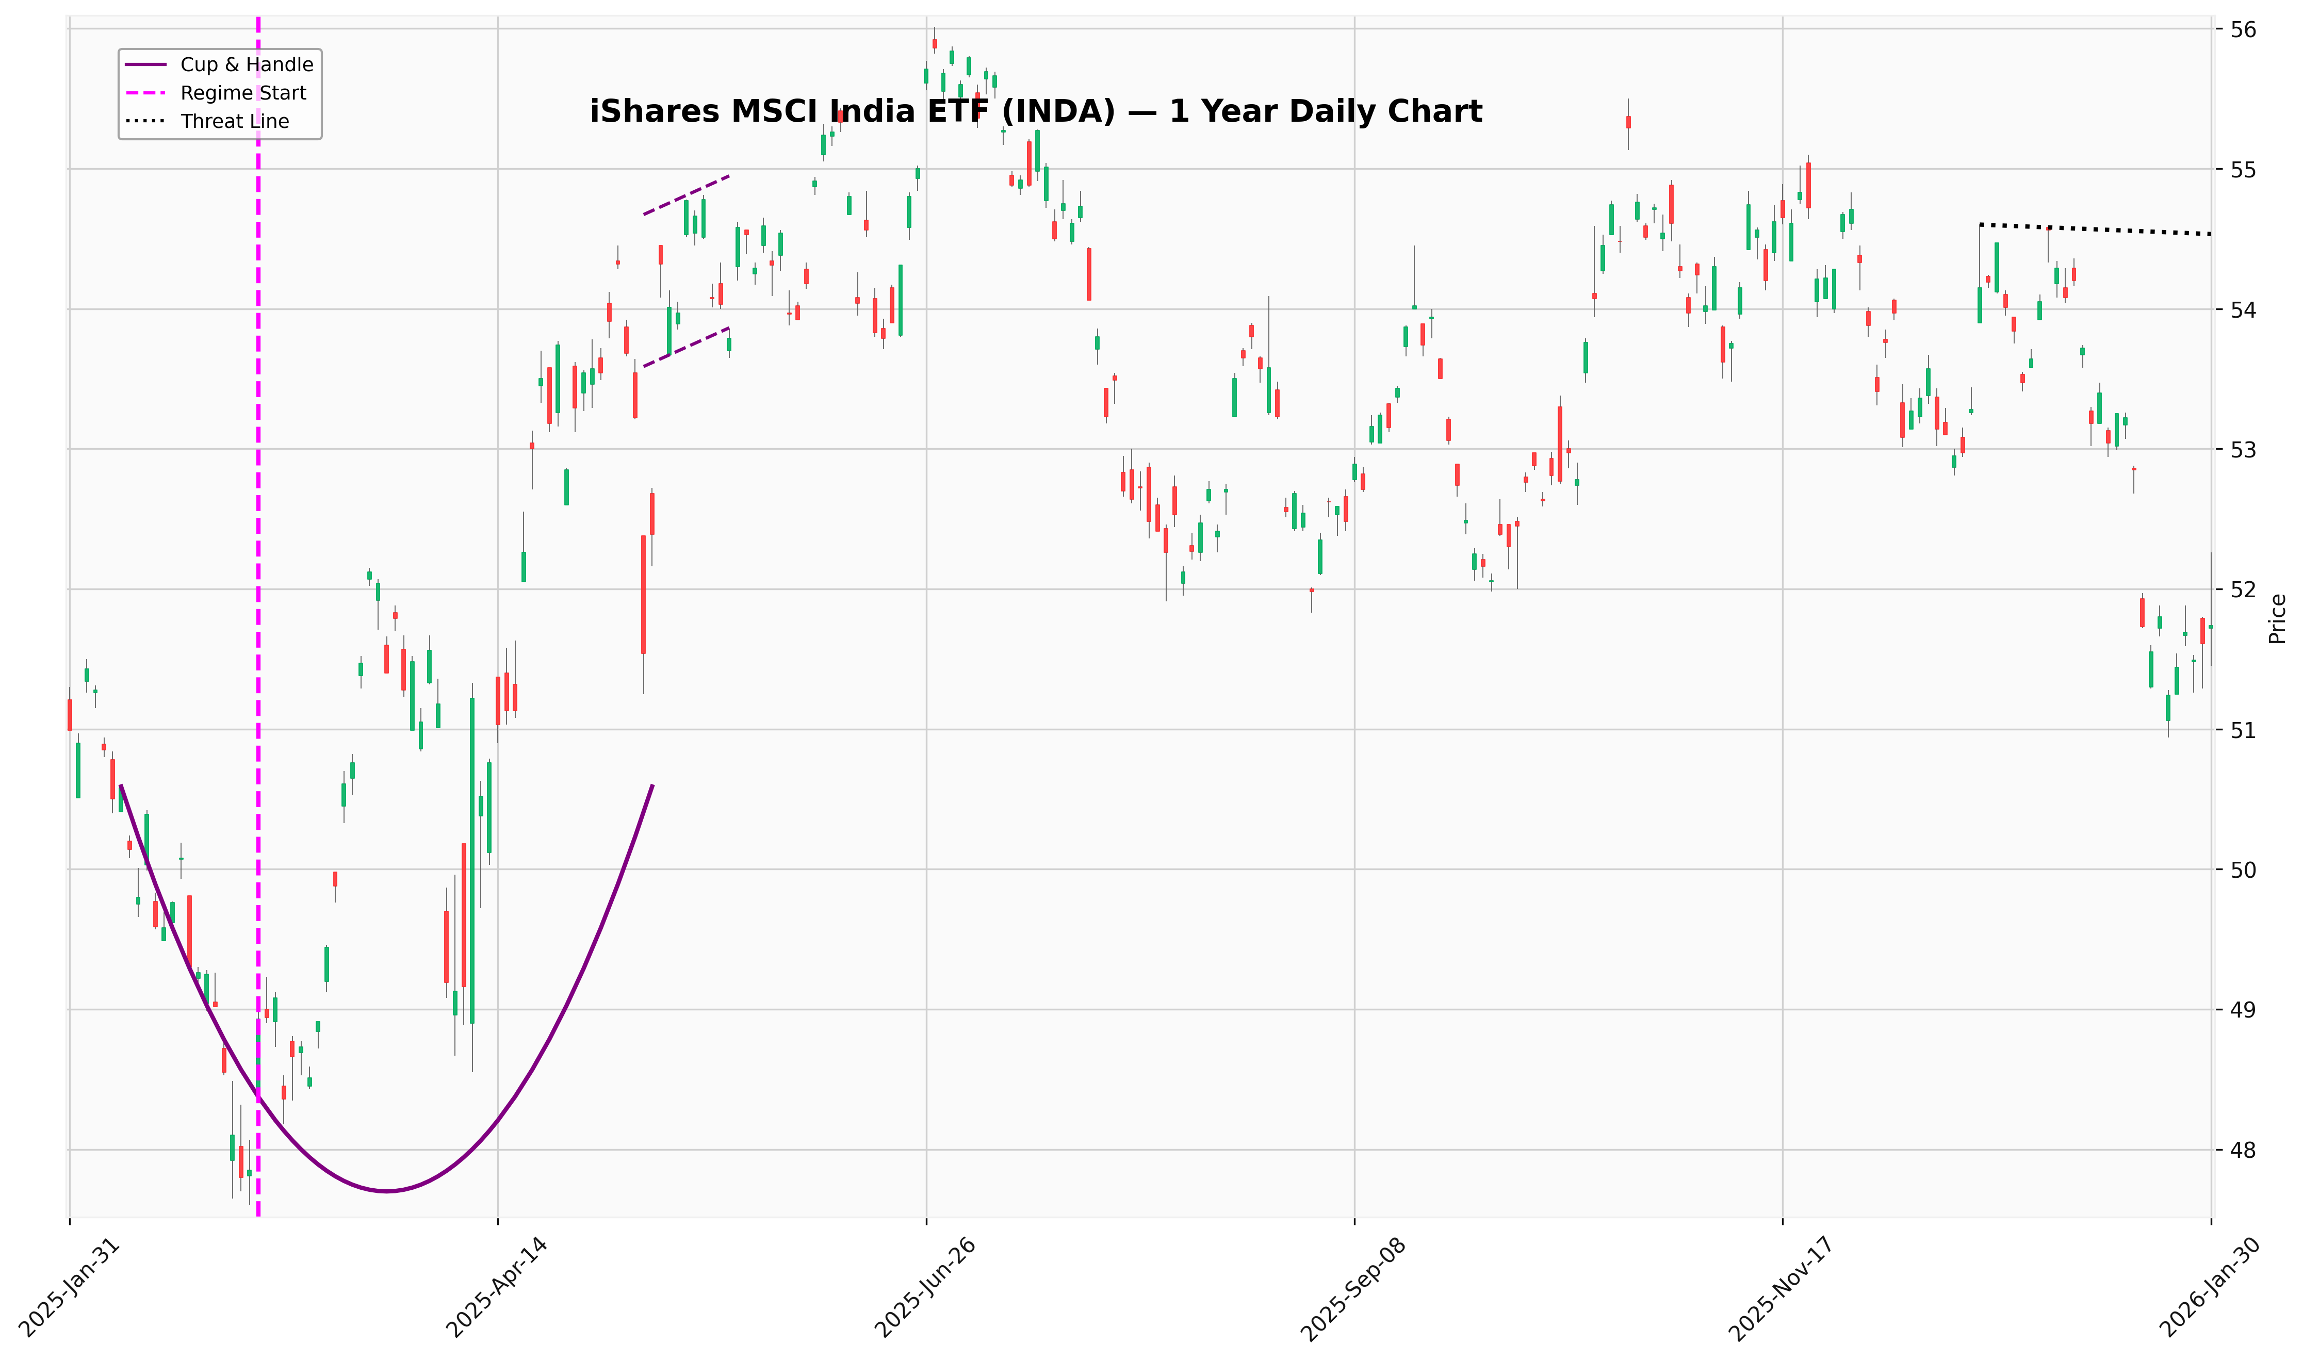The height and width of the screenshot is (1361, 2303).
Task: Click the Threat Line legend entry
Action: 235,121
